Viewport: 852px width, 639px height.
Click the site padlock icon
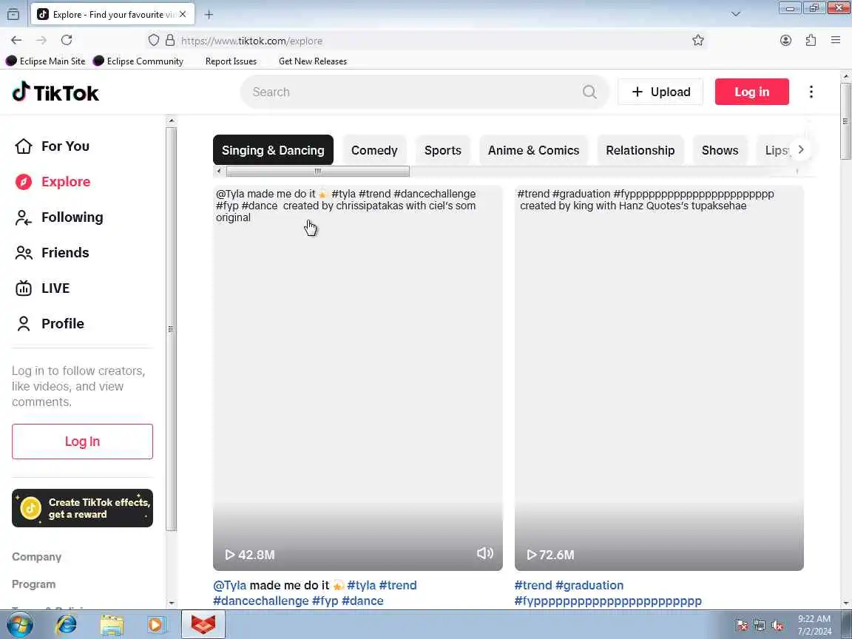coord(170,40)
